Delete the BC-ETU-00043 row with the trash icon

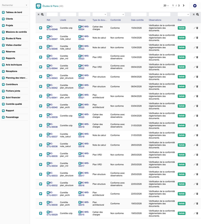tap(197, 77)
